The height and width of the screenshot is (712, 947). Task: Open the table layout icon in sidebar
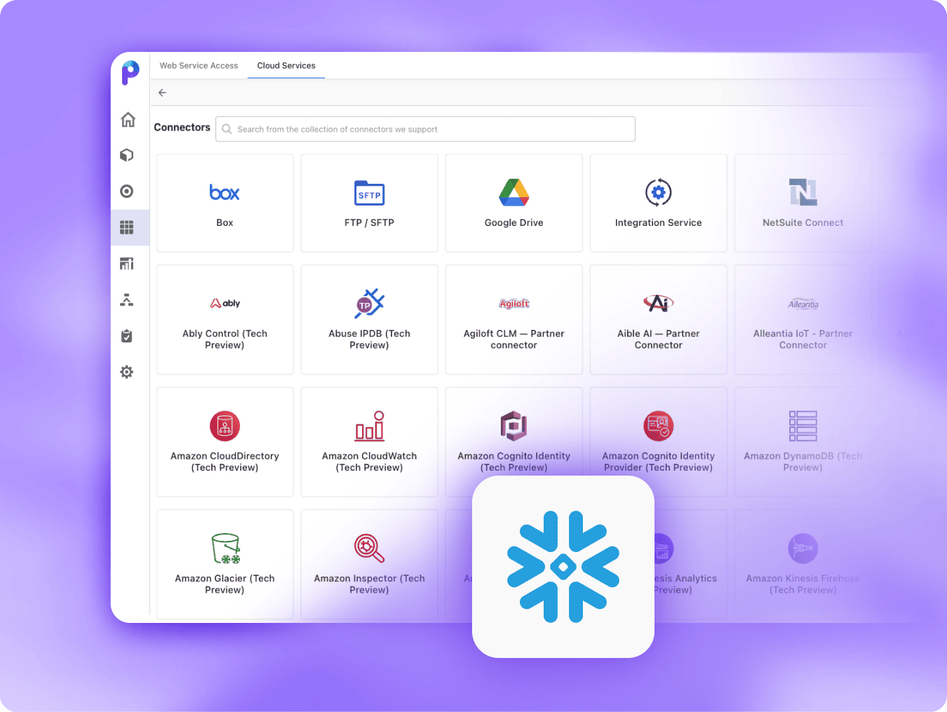127,264
